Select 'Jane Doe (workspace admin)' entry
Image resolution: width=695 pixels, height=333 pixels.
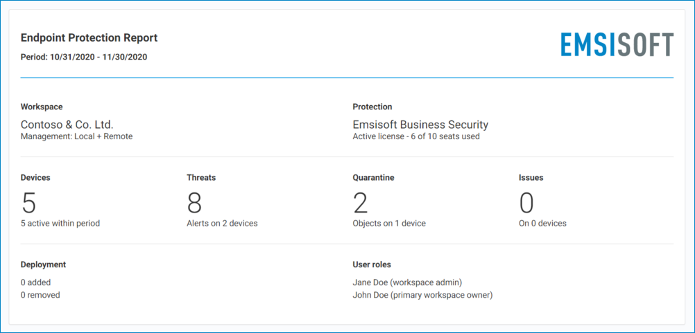408,282
